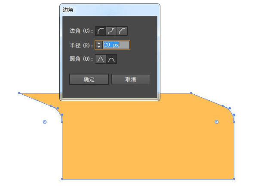This screenshot has height=186, width=258.
Task: Select the Inverted Round corner style icon
Action: point(111,31)
